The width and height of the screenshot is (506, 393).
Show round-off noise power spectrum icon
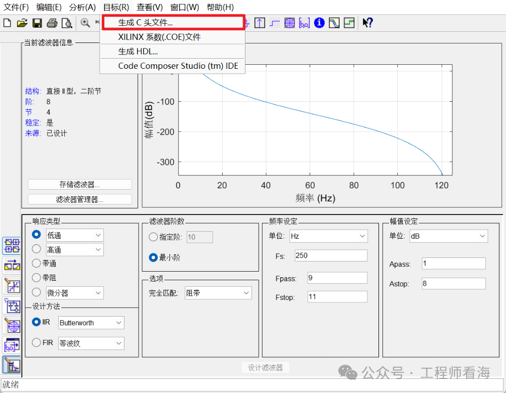pyautogui.click(x=349, y=23)
